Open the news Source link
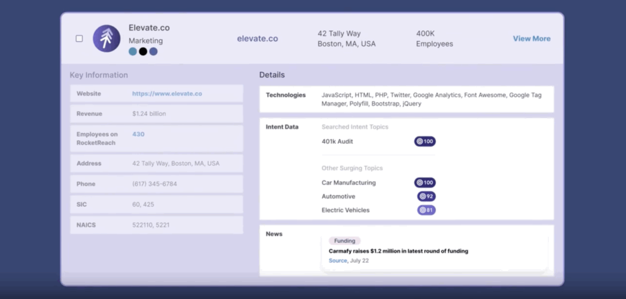The width and height of the screenshot is (626, 299). 337,261
